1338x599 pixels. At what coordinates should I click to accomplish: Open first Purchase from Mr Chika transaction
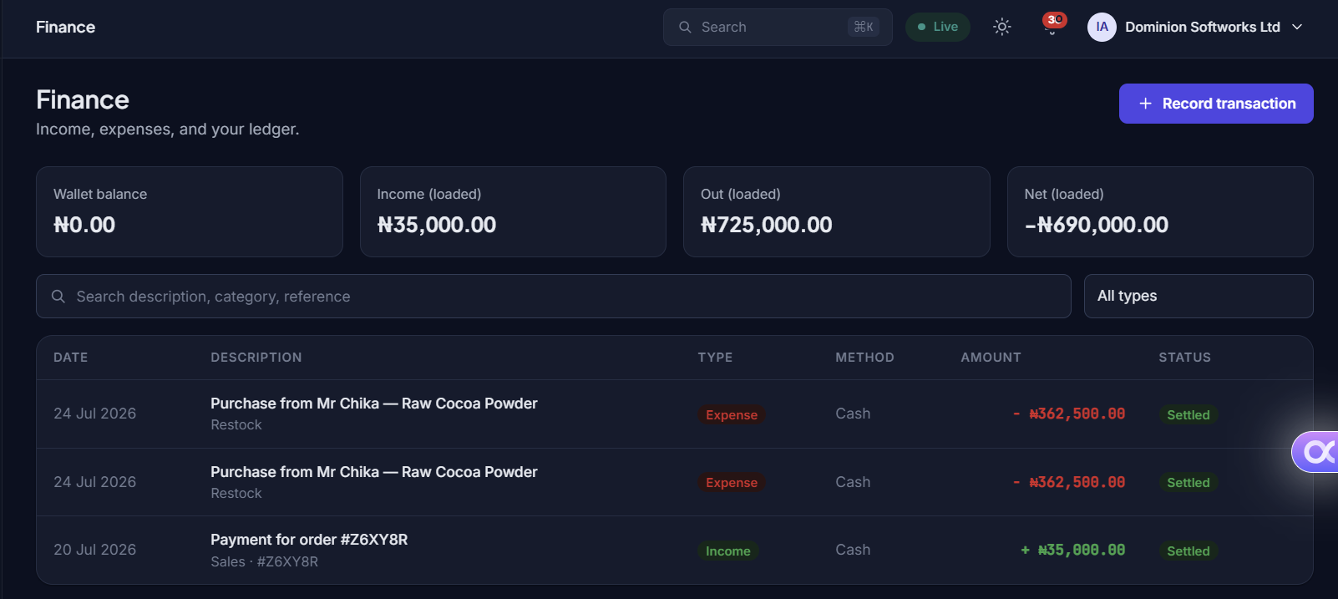click(675, 414)
